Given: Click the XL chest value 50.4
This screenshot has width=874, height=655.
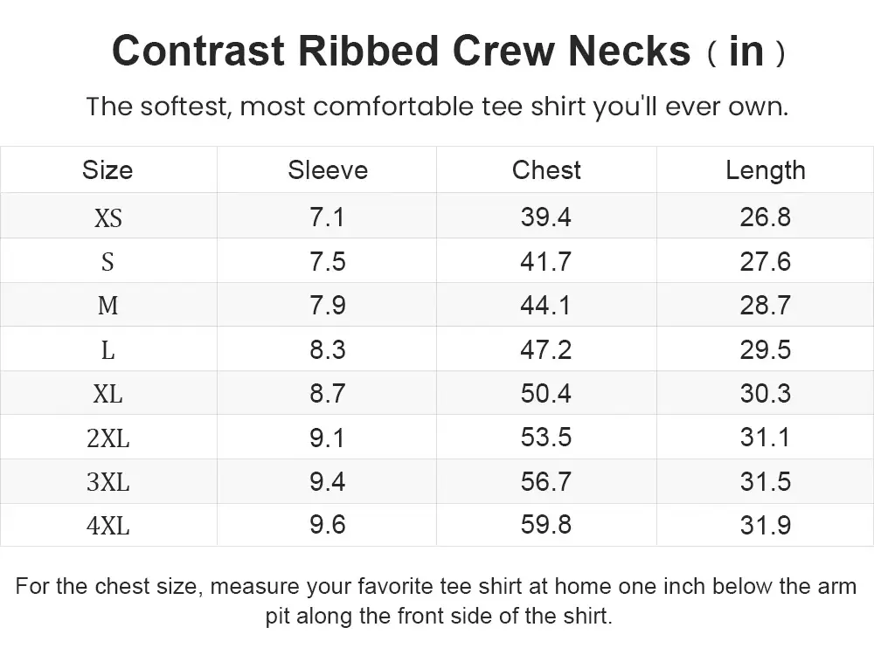Looking at the screenshot, I should [x=546, y=394].
